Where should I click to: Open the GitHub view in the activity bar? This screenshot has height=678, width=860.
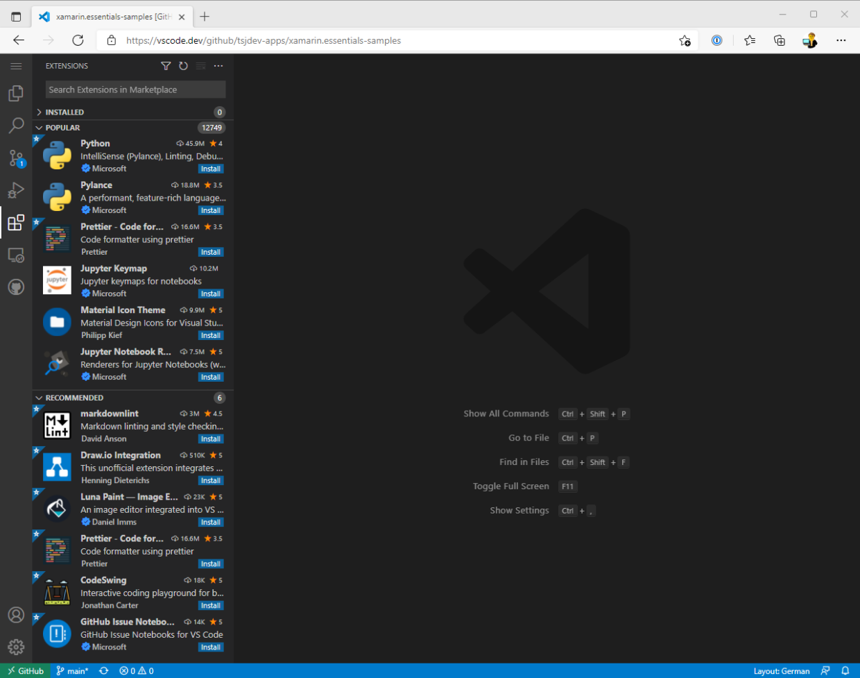[15, 287]
